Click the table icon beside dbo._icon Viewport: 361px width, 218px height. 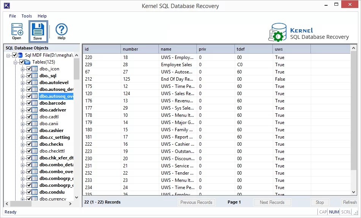pyautogui.click(x=35, y=69)
